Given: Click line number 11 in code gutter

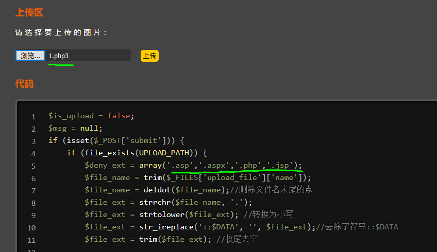Looking at the screenshot, I should pyautogui.click(x=31, y=239).
